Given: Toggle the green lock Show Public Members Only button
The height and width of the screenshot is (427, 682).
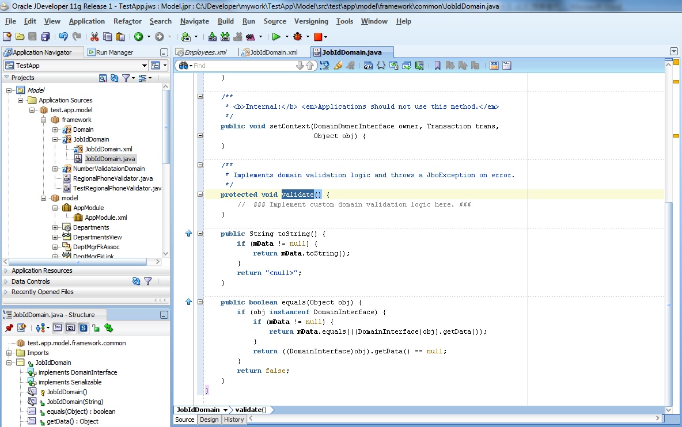Looking at the screenshot, I should click(x=96, y=328).
